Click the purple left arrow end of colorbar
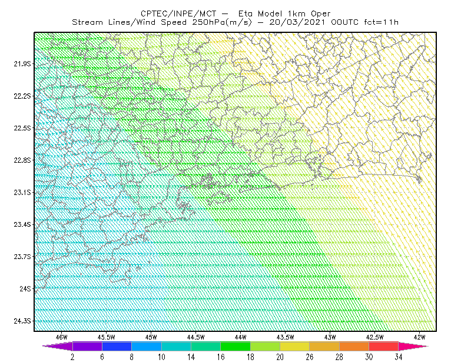 tap(57, 346)
